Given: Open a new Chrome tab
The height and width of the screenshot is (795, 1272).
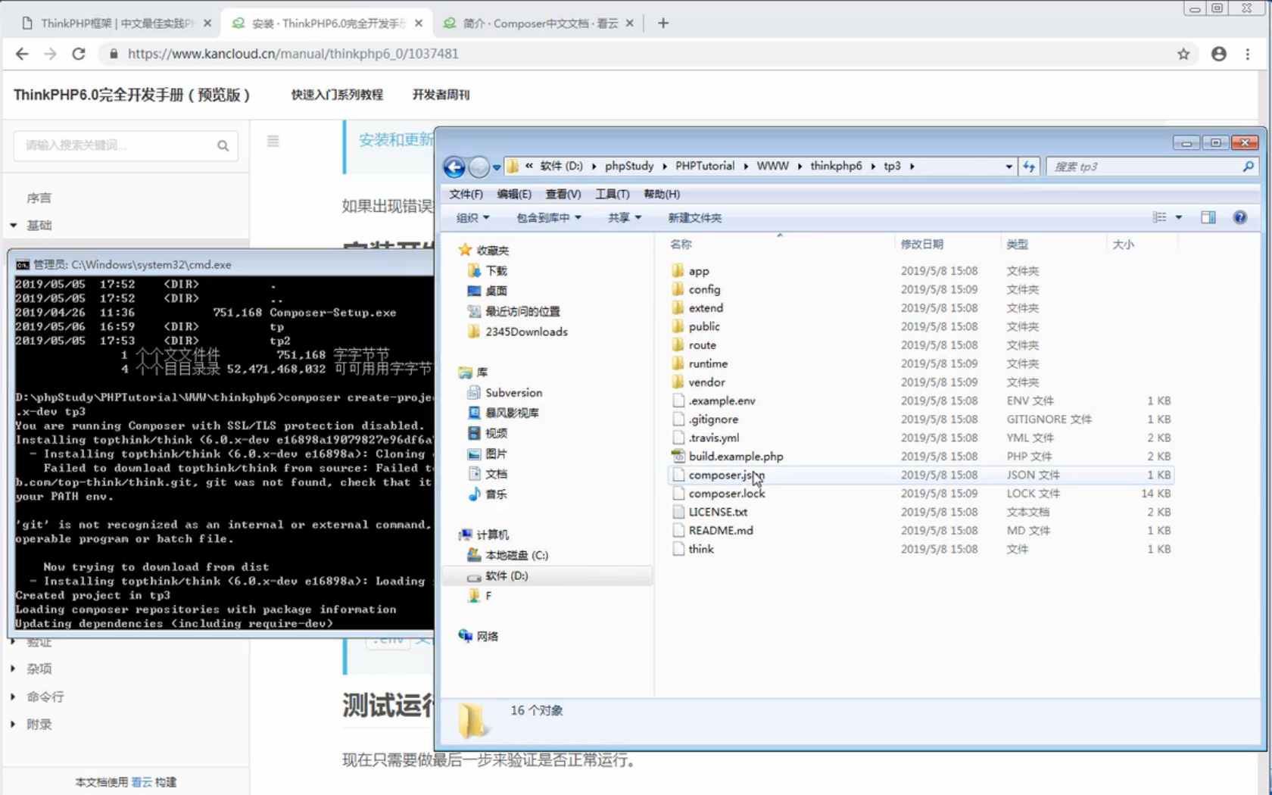Looking at the screenshot, I should 663,23.
